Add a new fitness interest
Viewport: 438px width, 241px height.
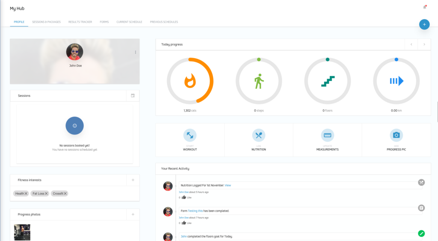[x=133, y=180]
